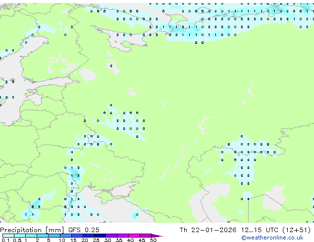The height and width of the screenshot is (242, 314).
Task: Click the 'GFS 0.25' model label
Action: [x=84, y=230]
